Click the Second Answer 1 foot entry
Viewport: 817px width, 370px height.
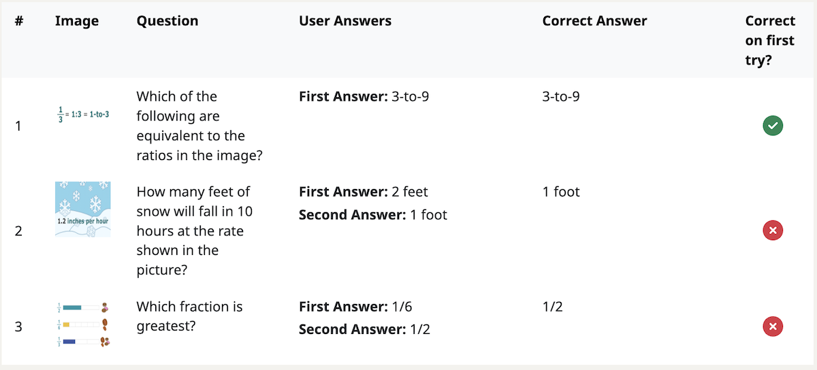click(x=373, y=215)
